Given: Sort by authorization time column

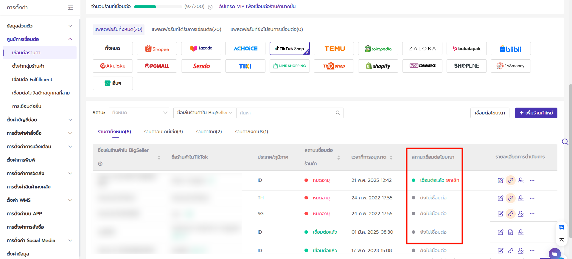Looking at the screenshot, I should 391,158.
